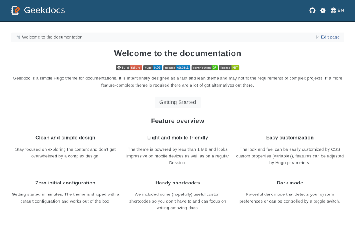Click the globe language icon
Viewport: 355px width, 236px height.
coord(333,11)
